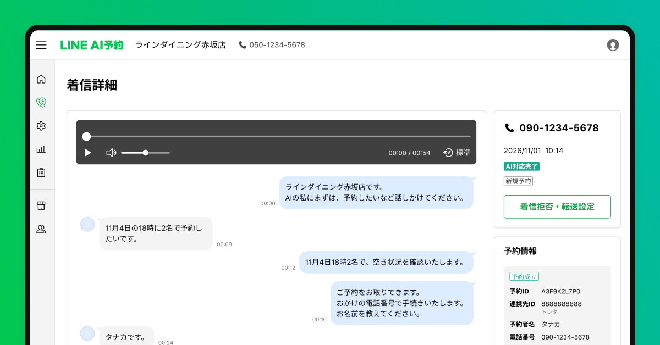Open store sidebar icon

(x=41, y=205)
